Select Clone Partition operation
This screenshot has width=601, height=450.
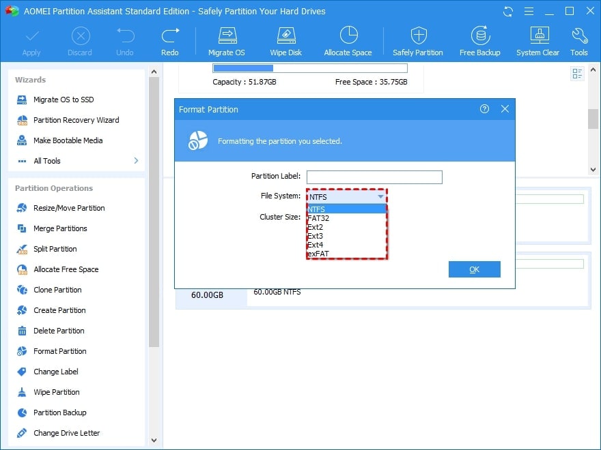tap(57, 290)
